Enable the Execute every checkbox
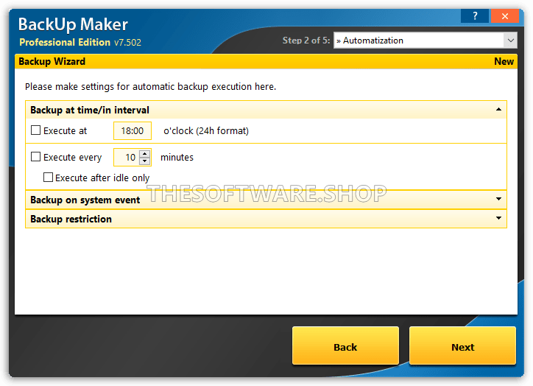The width and height of the screenshot is (533, 386). 35,157
